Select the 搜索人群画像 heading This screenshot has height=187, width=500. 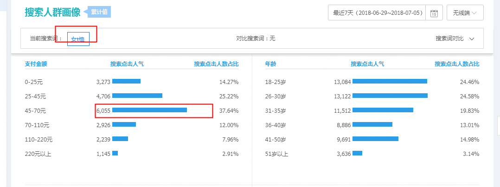52,13
